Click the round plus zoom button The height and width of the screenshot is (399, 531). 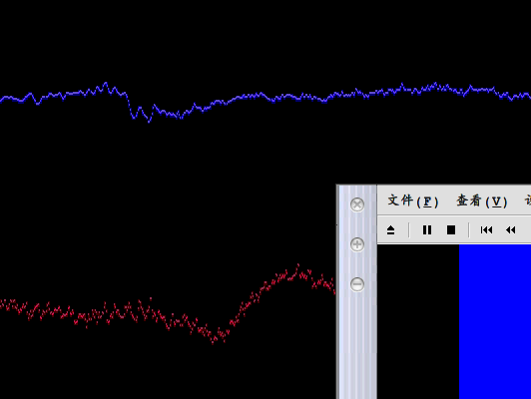click(x=357, y=244)
